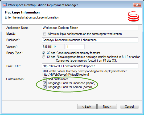Cancel the deployment wizard

[x=129, y=106]
